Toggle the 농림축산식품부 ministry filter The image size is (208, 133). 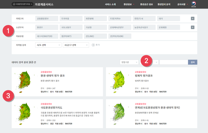click(144, 27)
